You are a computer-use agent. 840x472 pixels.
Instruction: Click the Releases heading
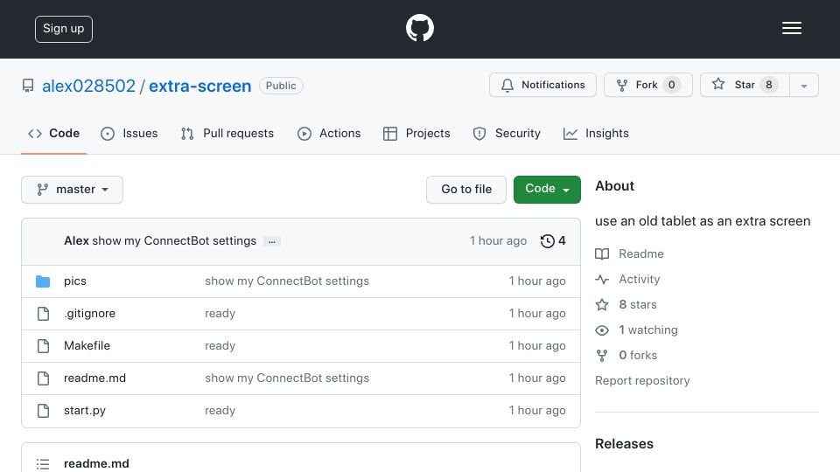(x=624, y=444)
